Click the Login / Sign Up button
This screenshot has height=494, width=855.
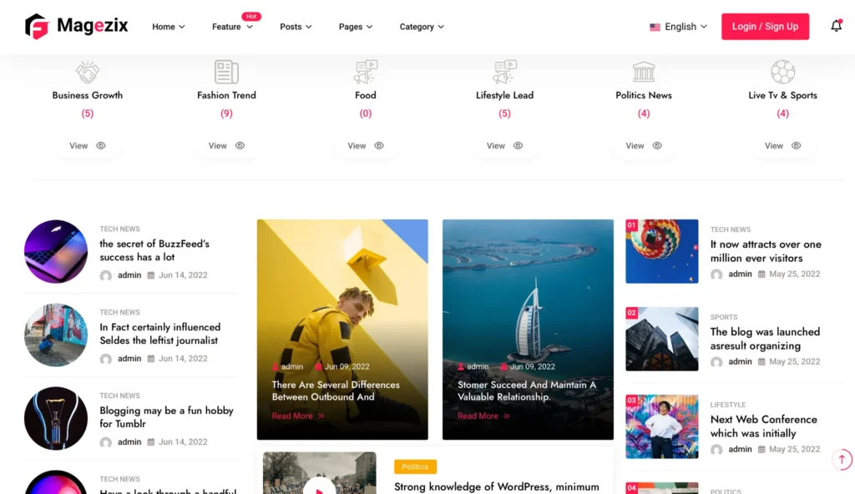[765, 26]
